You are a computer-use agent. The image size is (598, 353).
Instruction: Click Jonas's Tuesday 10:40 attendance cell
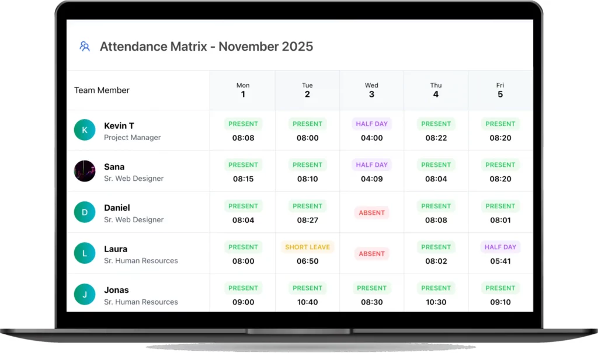[307, 295]
